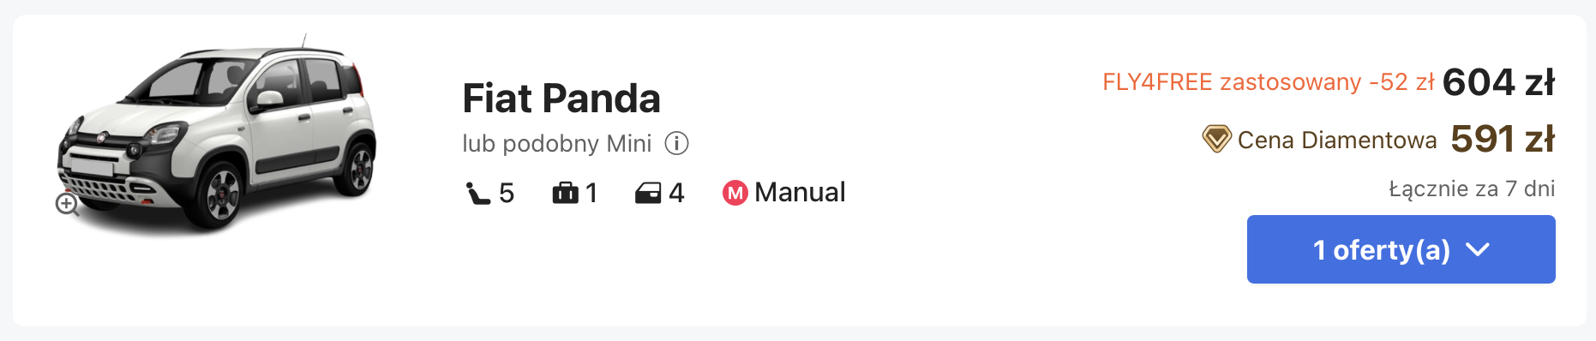Click the car door icon
The width and height of the screenshot is (1596, 341).
[648, 194]
